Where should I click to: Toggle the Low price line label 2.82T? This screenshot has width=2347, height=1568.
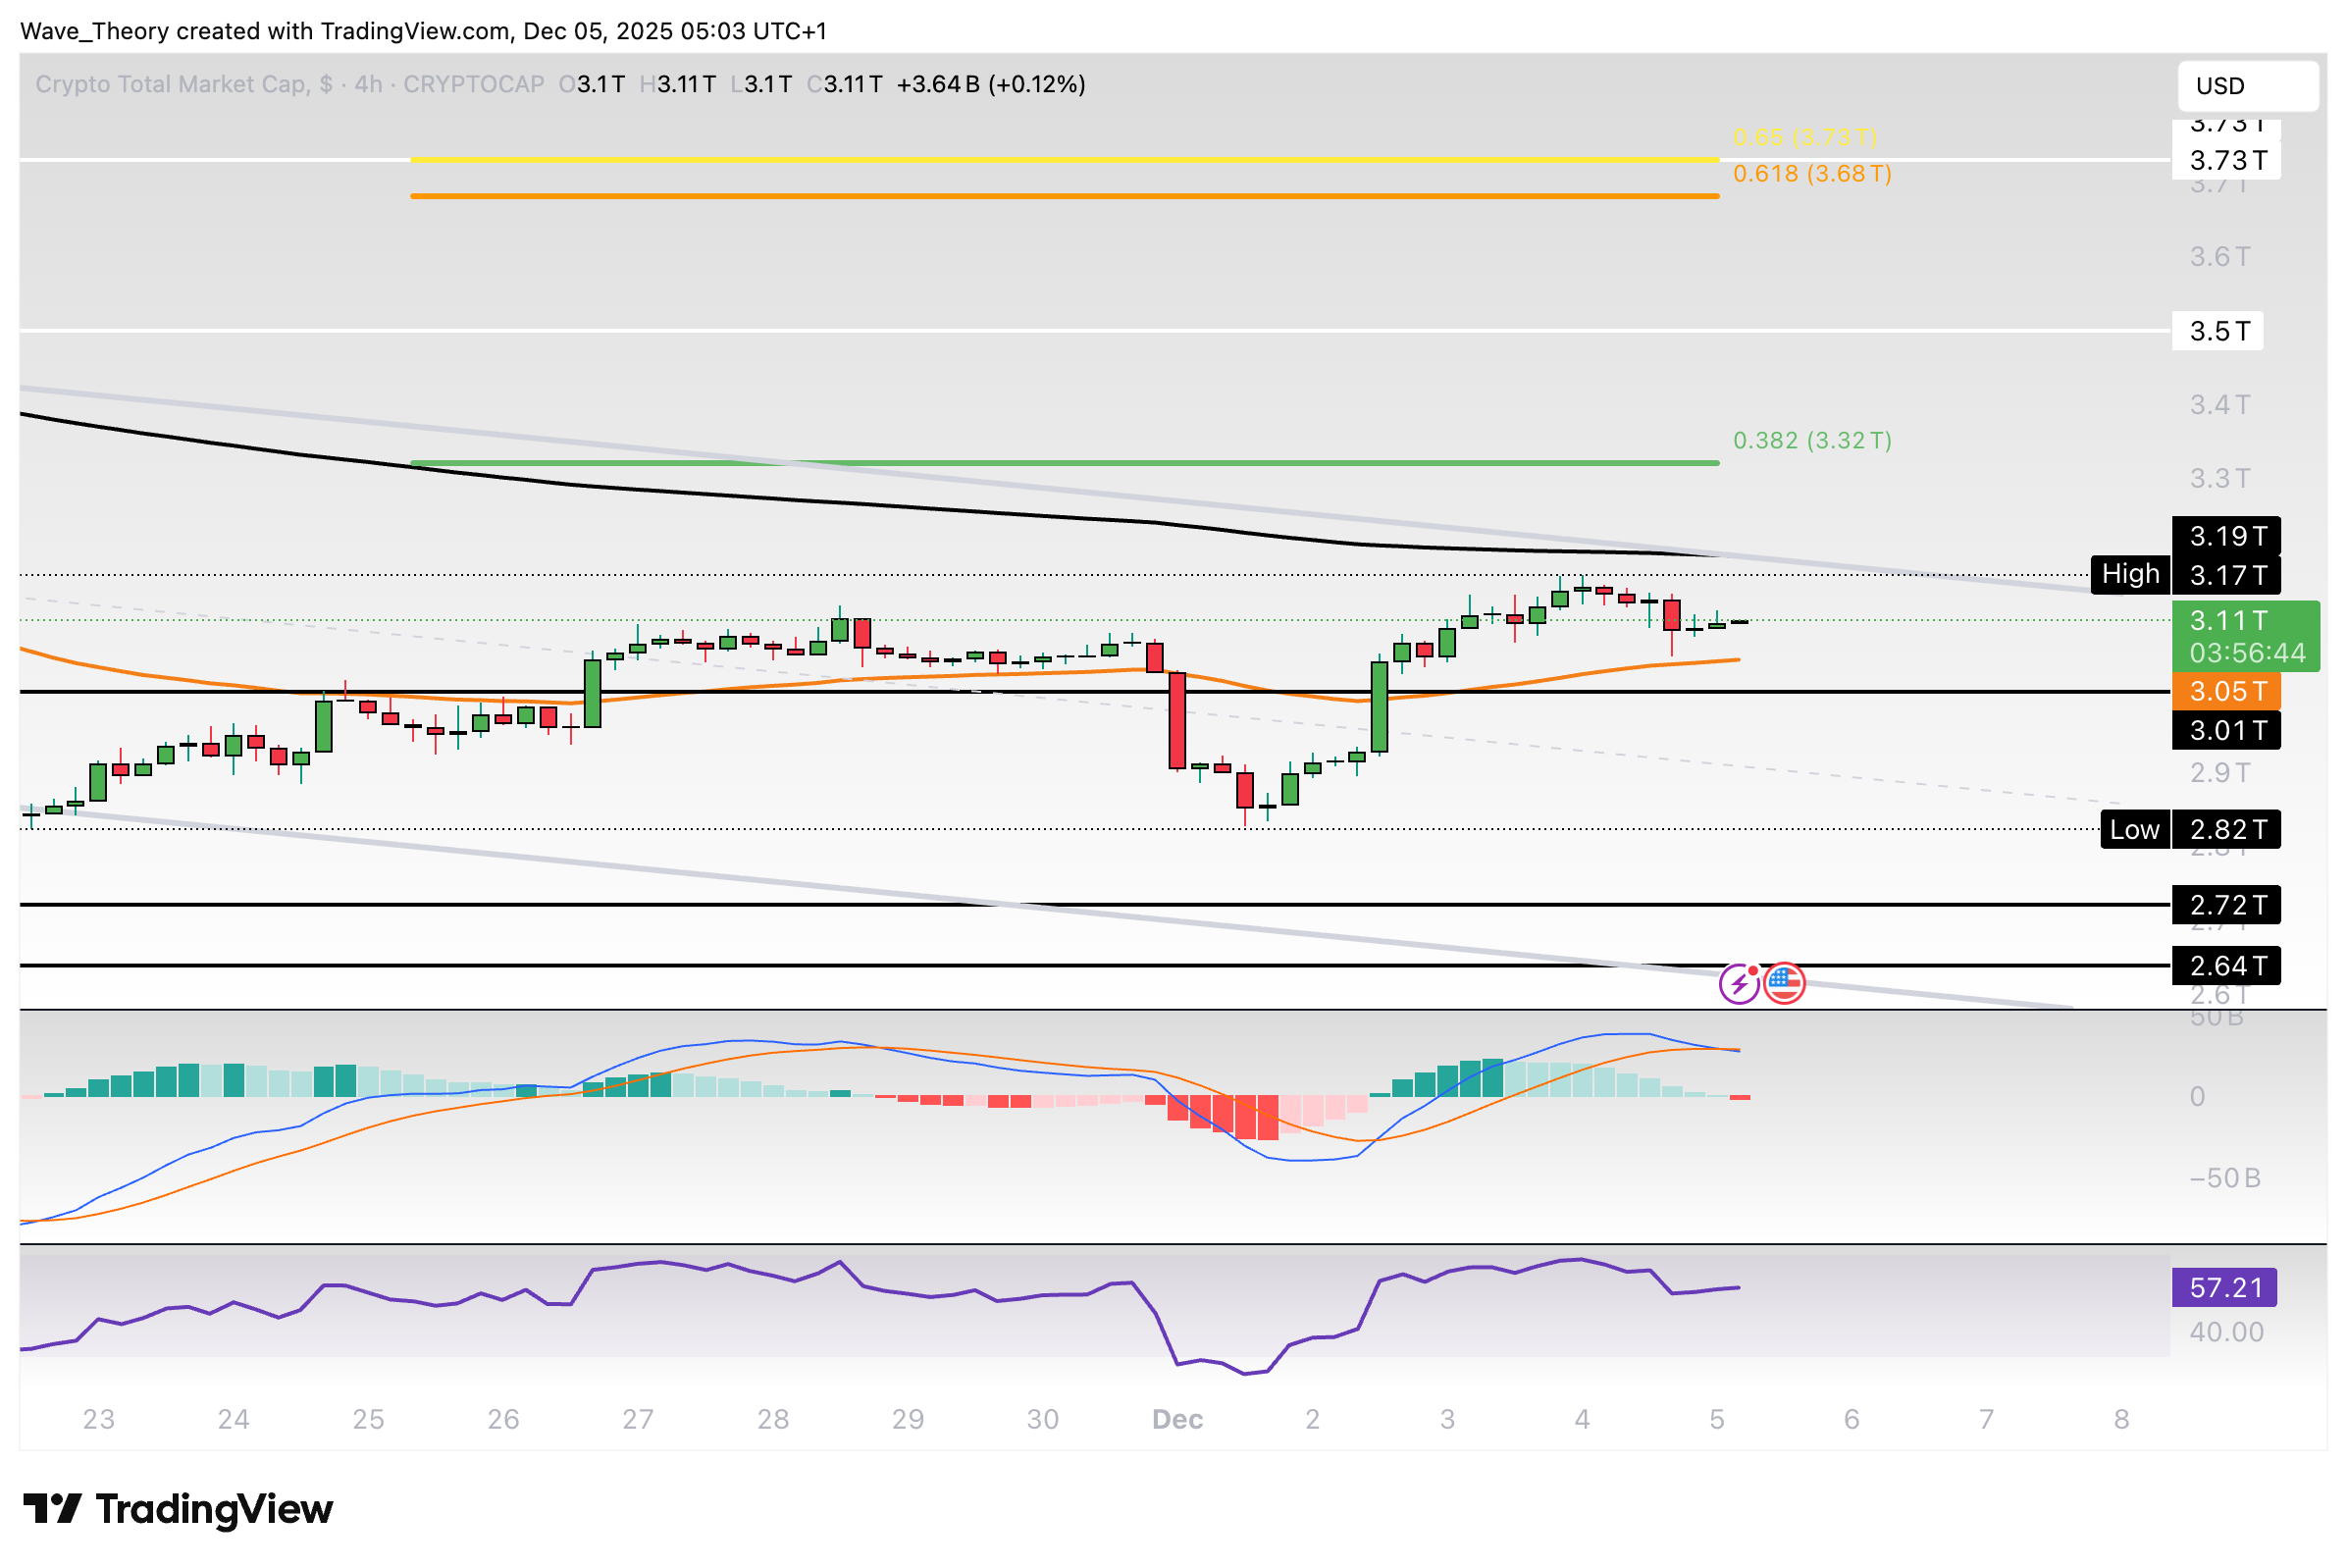pos(2227,830)
